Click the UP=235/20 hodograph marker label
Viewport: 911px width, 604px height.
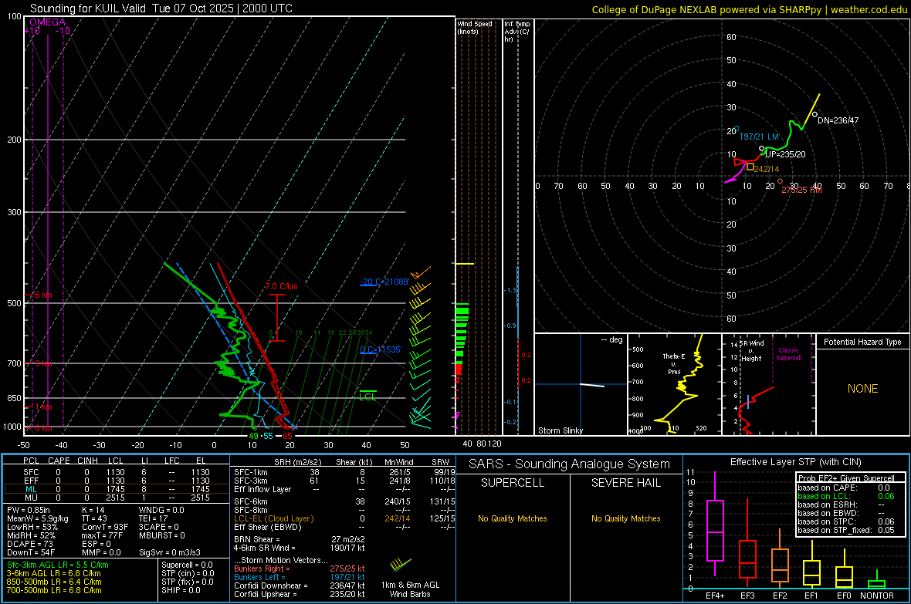click(785, 154)
